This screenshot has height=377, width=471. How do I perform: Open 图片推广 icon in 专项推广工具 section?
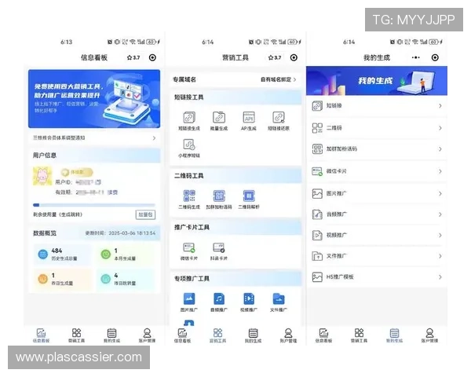point(189,298)
